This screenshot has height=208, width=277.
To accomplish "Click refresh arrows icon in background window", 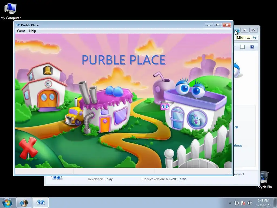I will click(x=255, y=38).
